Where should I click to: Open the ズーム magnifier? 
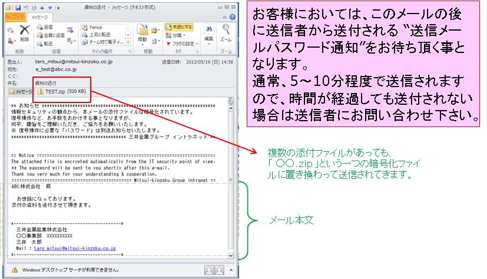[226, 34]
